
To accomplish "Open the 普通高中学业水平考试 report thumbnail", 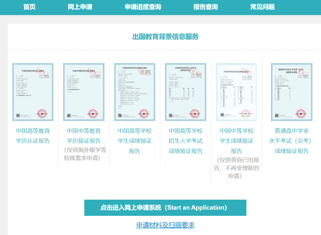I will [292, 92].
